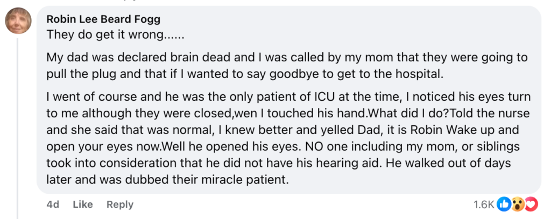551x219 pixels.
Task: Click the wow face reaction icon
Action: tap(518, 204)
